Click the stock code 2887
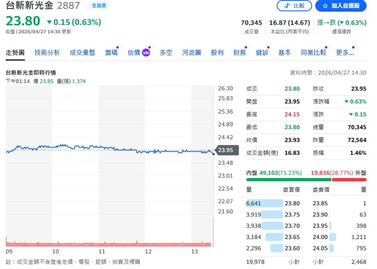Screen dimensions: 377x269 [68, 6]
